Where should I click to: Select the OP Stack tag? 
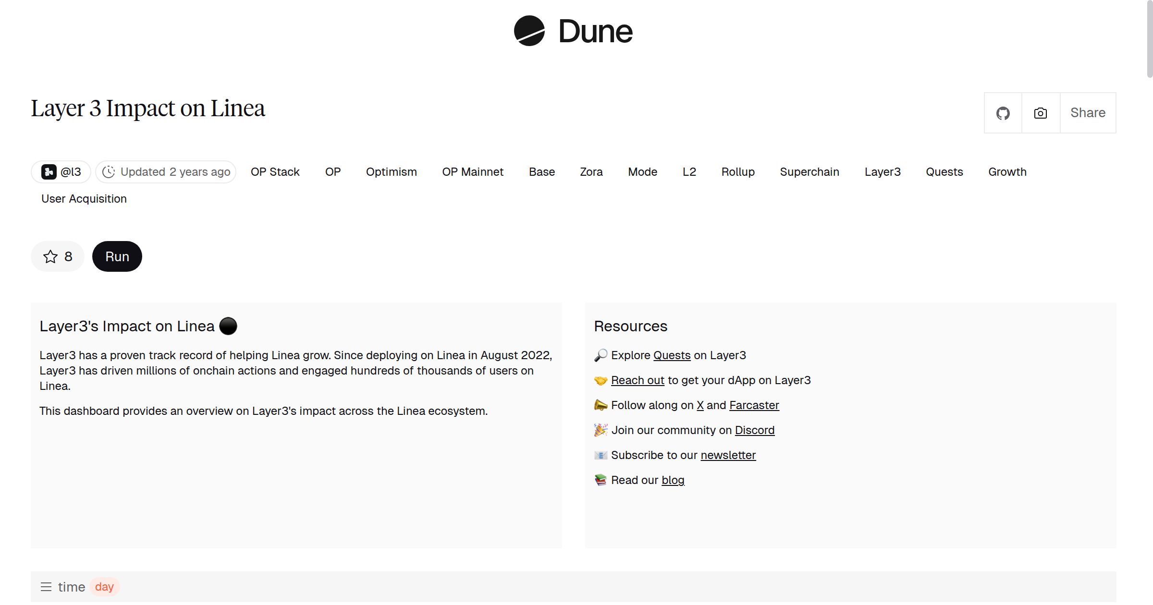[275, 172]
